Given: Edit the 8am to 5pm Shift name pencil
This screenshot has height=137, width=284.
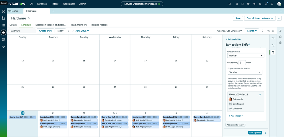Looking at the screenshot, I should [249, 44].
